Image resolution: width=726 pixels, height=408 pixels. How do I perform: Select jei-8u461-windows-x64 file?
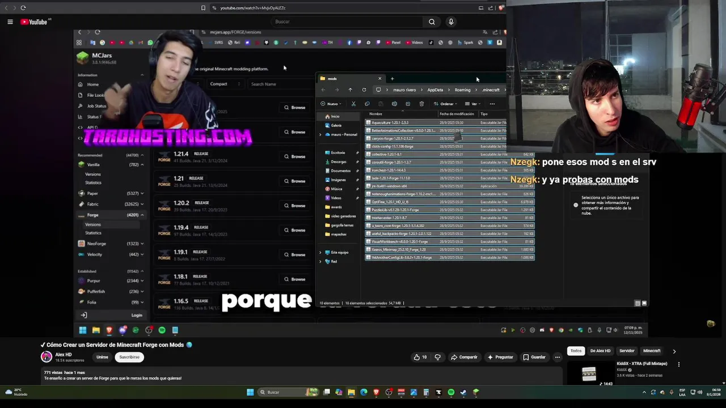(390, 186)
